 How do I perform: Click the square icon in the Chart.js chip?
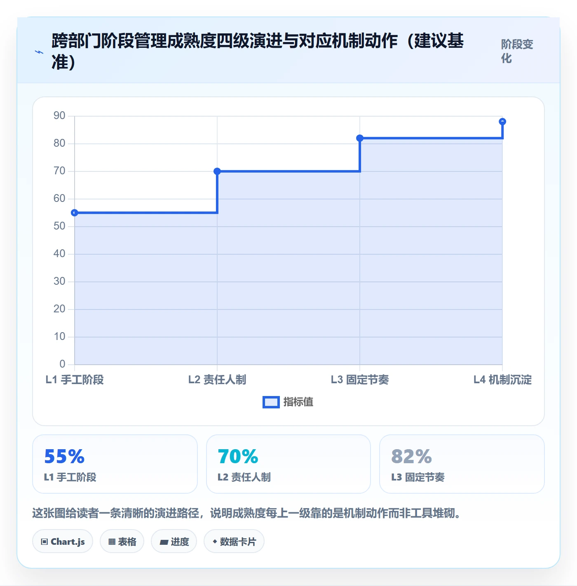[45, 542]
